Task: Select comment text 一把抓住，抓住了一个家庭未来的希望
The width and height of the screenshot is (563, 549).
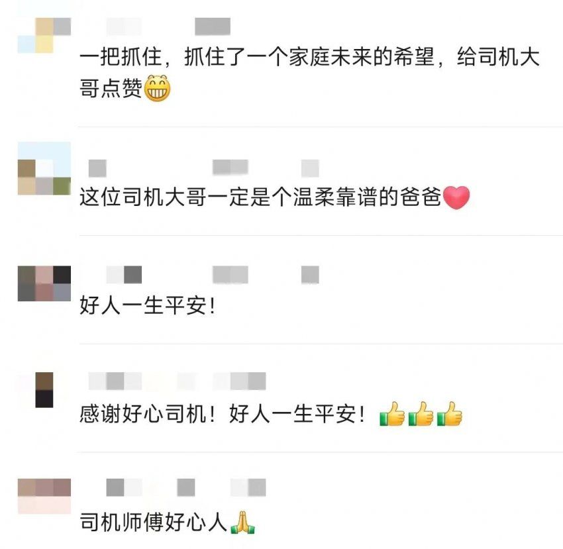Action: click(x=257, y=57)
